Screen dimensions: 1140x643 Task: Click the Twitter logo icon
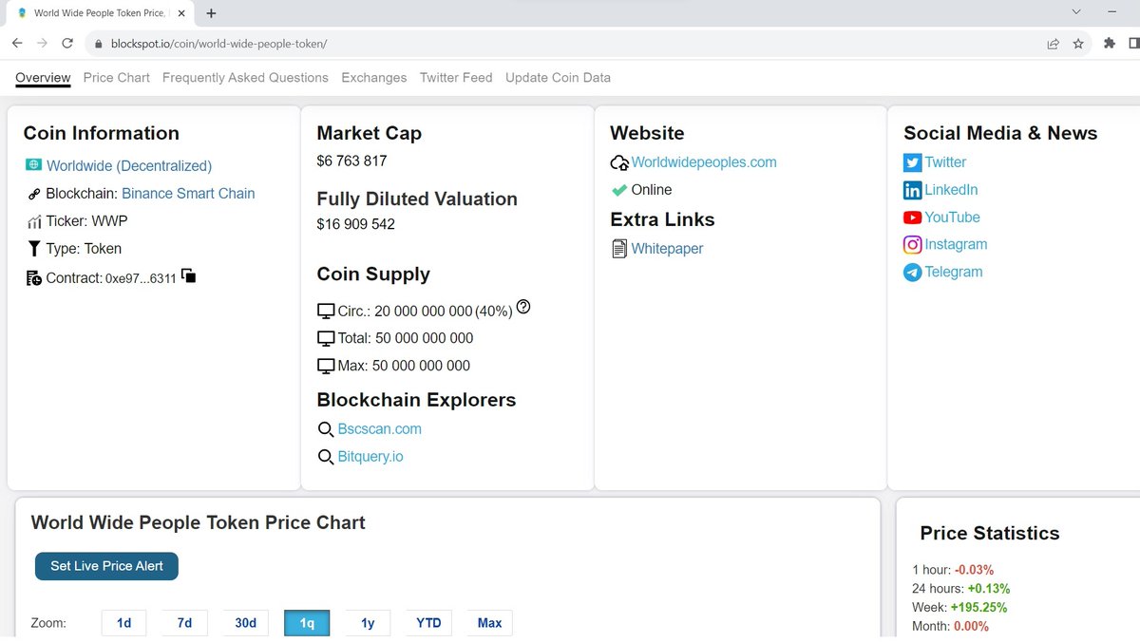click(x=913, y=162)
